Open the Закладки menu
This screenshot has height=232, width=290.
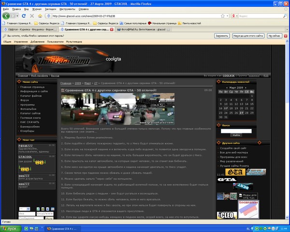coord(50,9)
